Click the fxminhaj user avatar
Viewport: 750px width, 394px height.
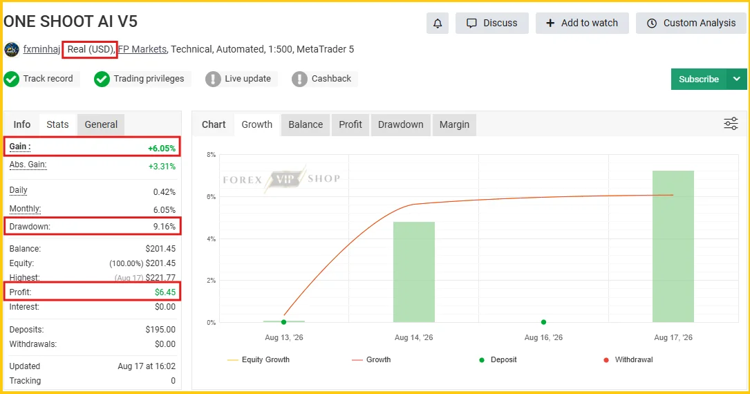(12, 49)
